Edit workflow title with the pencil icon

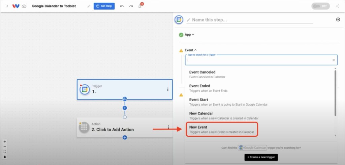[89, 6]
